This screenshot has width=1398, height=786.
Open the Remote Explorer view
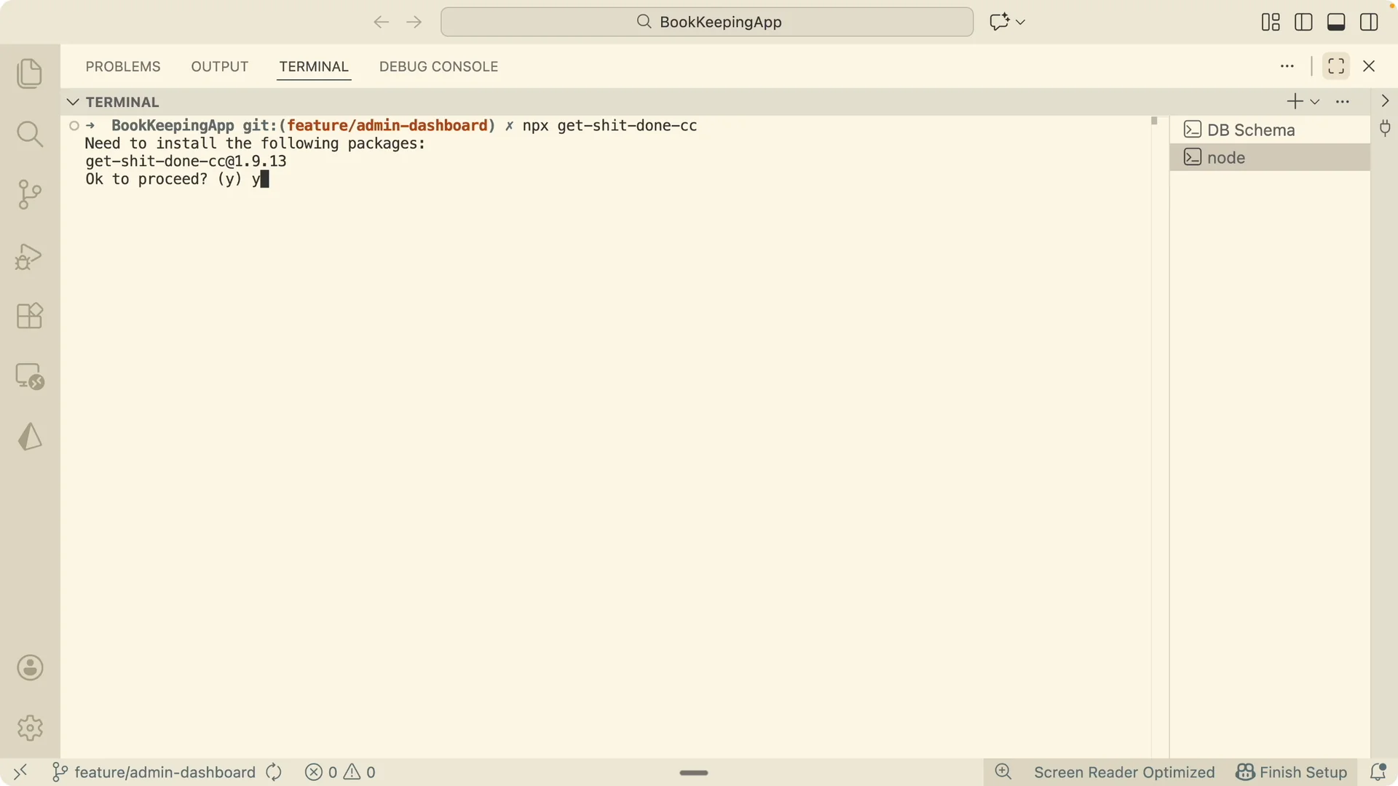click(x=30, y=376)
